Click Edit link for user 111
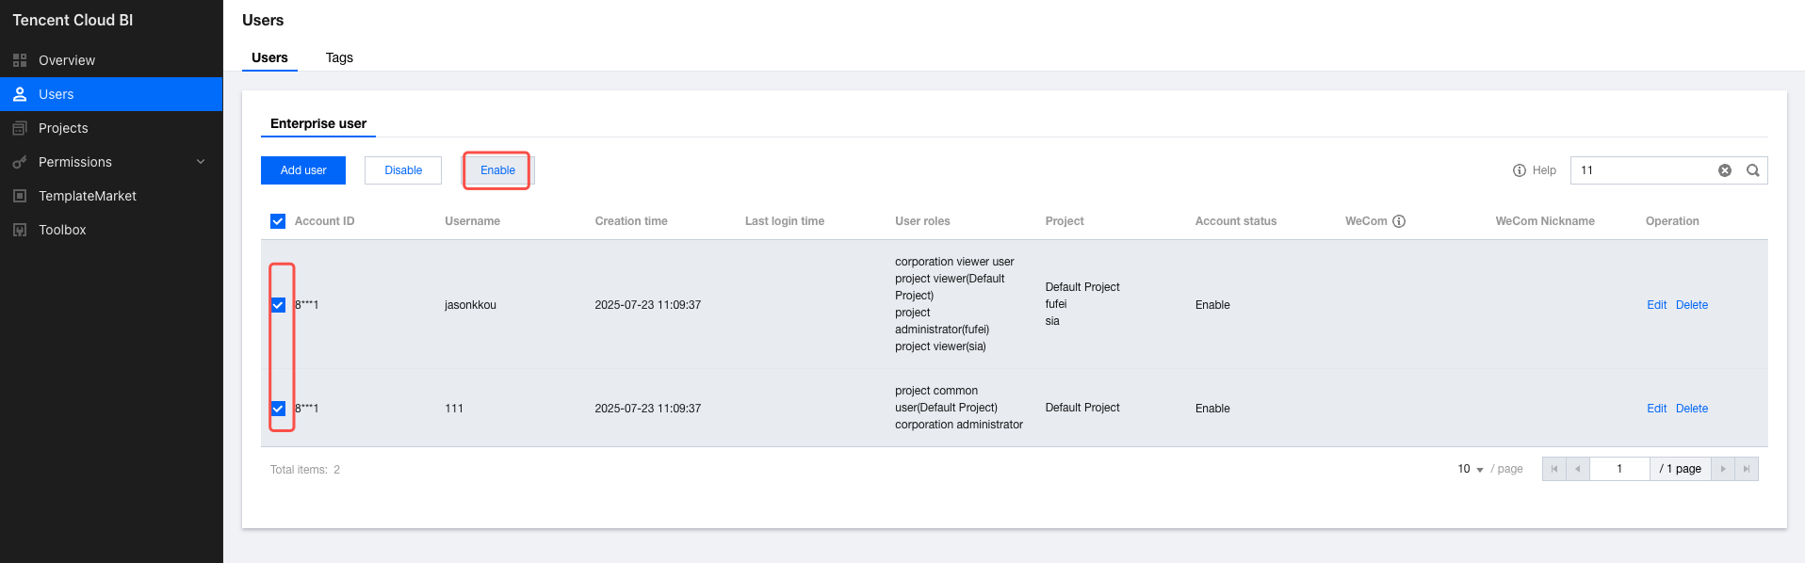Image resolution: width=1805 pixels, height=563 pixels. [1656, 409]
